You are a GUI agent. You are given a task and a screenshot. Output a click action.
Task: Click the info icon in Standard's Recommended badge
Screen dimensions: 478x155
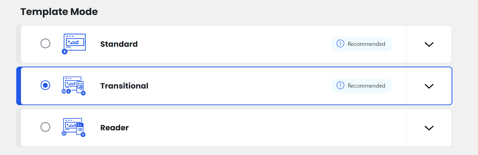(x=340, y=44)
